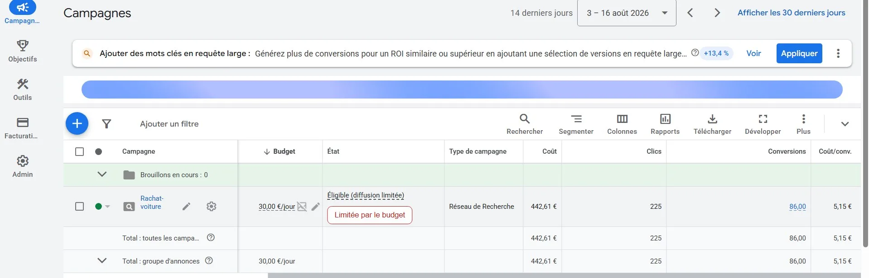Viewport: 869px width, 278px height.
Task: Open the Facturation billing section
Action: tap(22, 128)
